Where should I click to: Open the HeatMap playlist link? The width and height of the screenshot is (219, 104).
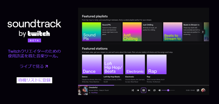[x=94, y=93]
